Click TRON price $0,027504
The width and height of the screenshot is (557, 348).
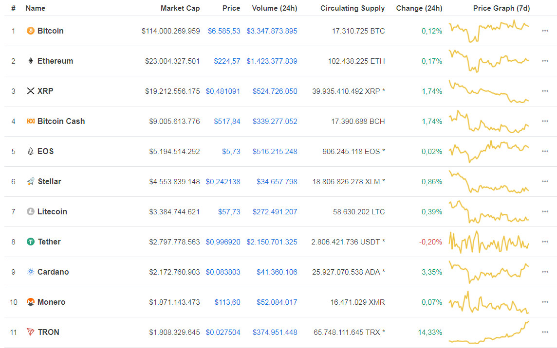coord(223,333)
